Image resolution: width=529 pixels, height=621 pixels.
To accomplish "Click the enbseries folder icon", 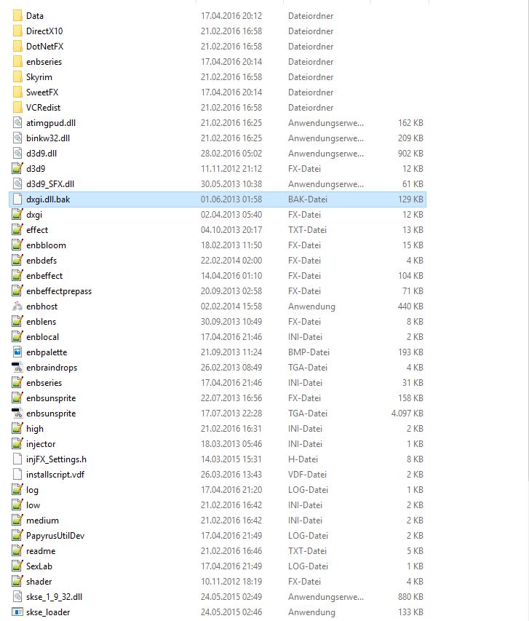I will click(17, 62).
